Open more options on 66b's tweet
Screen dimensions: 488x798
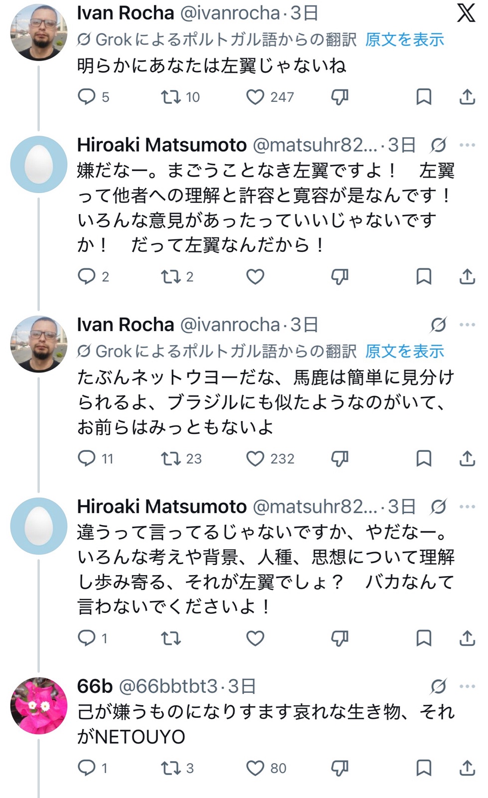(x=467, y=687)
